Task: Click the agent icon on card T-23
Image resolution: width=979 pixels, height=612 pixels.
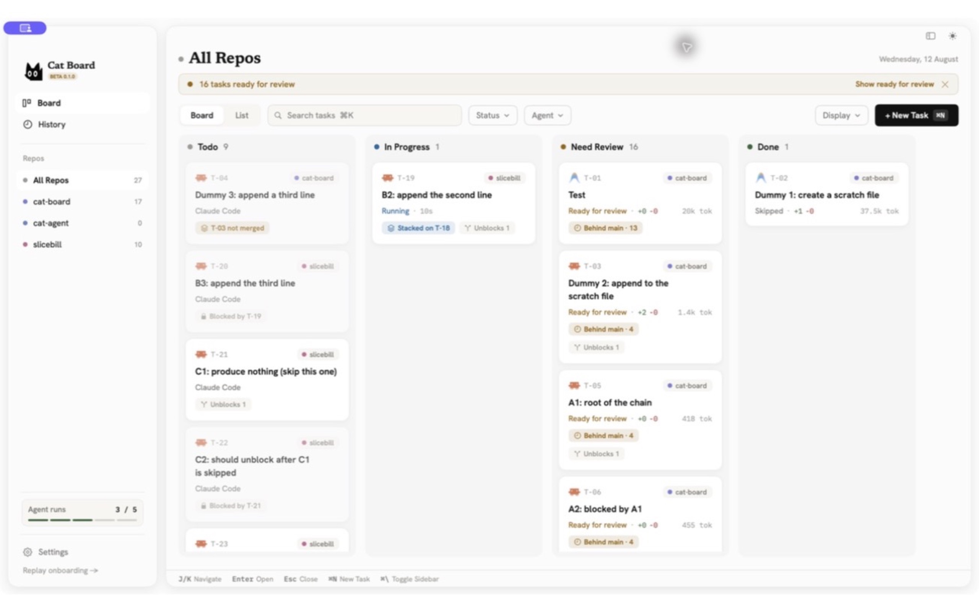Action: tap(201, 544)
